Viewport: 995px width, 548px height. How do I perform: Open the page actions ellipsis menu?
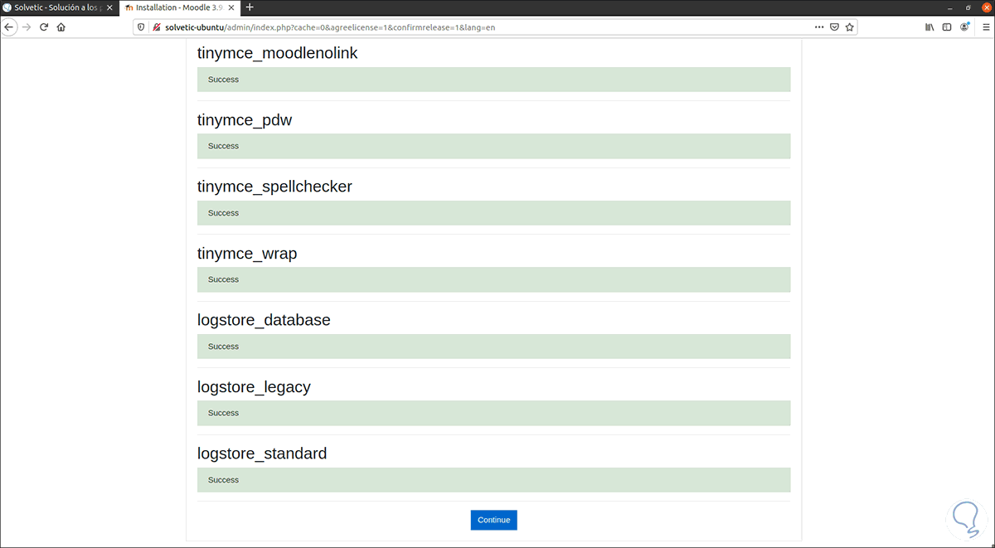click(x=818, y=27)
